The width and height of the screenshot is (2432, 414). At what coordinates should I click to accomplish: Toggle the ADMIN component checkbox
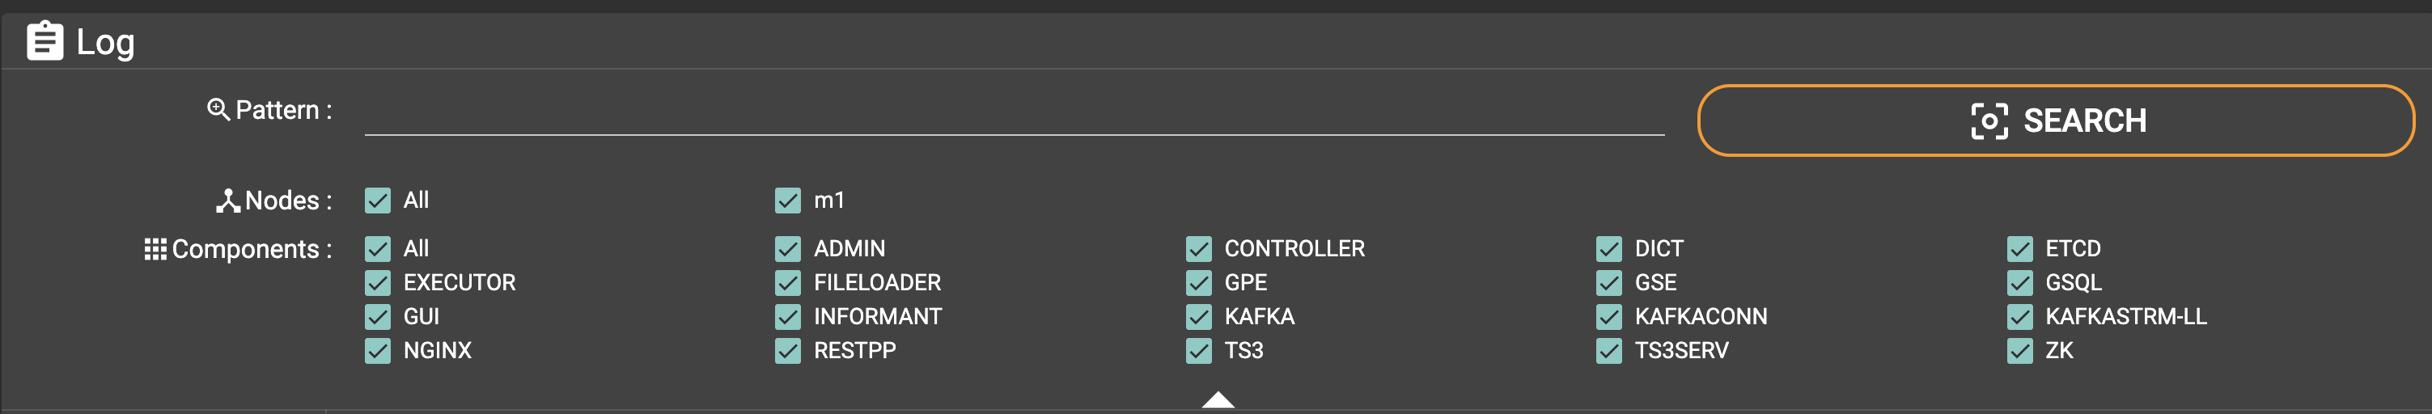pyautogui.click(x=787, y=249)
